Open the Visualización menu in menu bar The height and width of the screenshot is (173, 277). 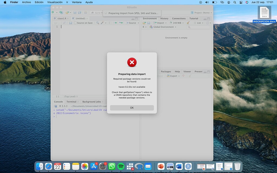[x=55, y=2]
